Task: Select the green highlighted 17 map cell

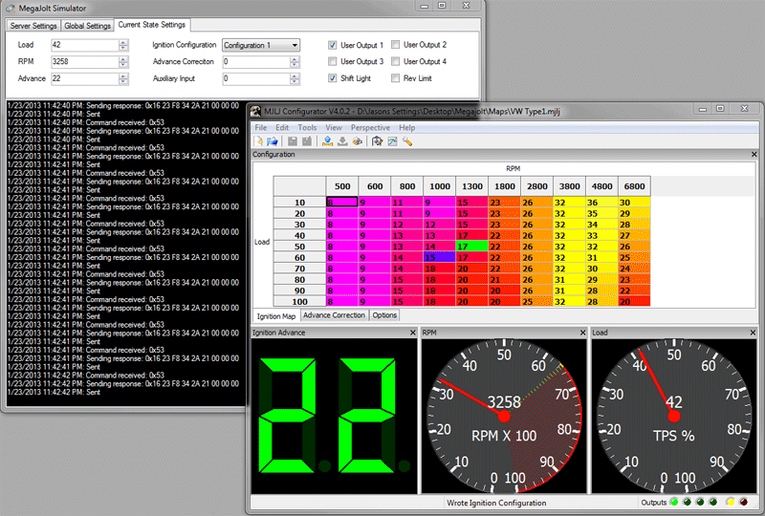Action: [x=471, y=247]
